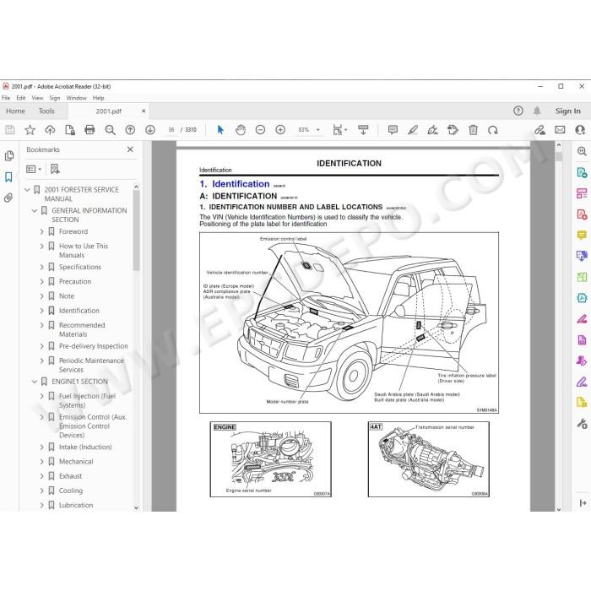Open the Precaution bookmark
This screenshot has width=591, height=591.
click(75, 281)
